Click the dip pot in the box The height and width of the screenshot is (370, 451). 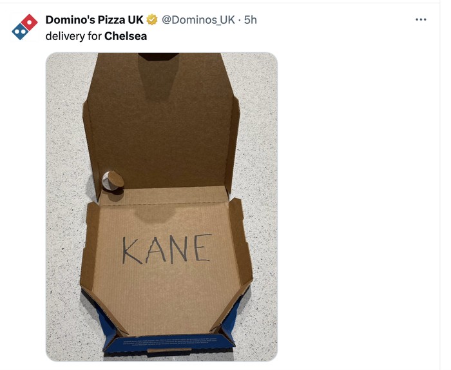(x=113, y=180)
